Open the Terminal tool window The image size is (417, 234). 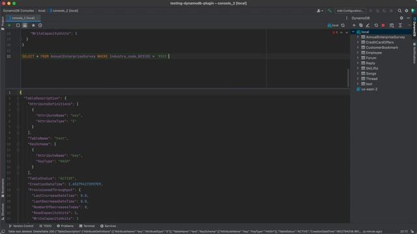87,226
